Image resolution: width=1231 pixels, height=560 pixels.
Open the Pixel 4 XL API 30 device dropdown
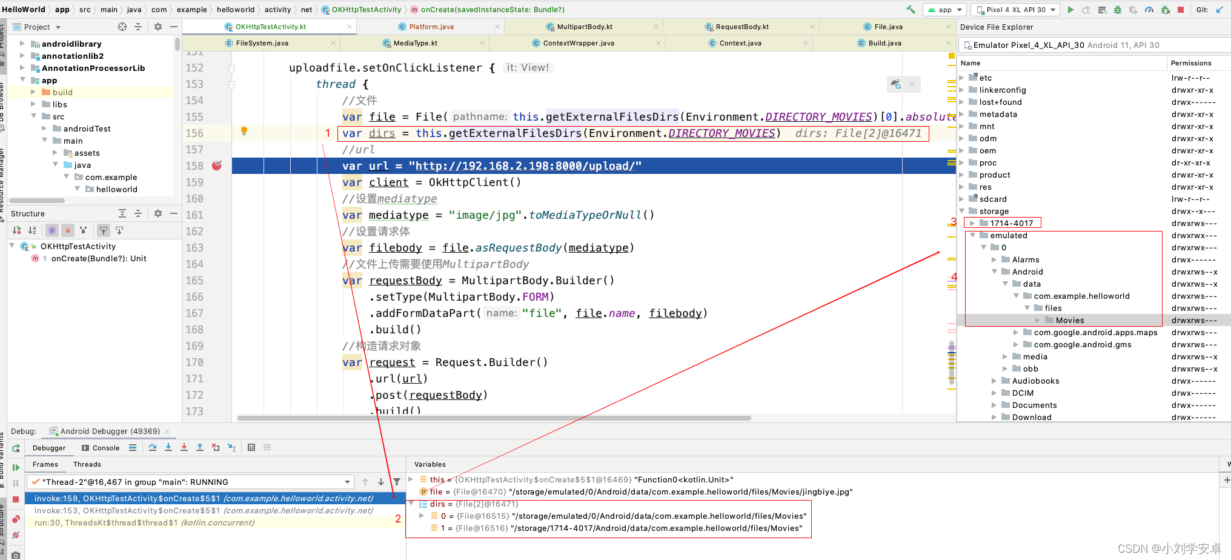1015,10
